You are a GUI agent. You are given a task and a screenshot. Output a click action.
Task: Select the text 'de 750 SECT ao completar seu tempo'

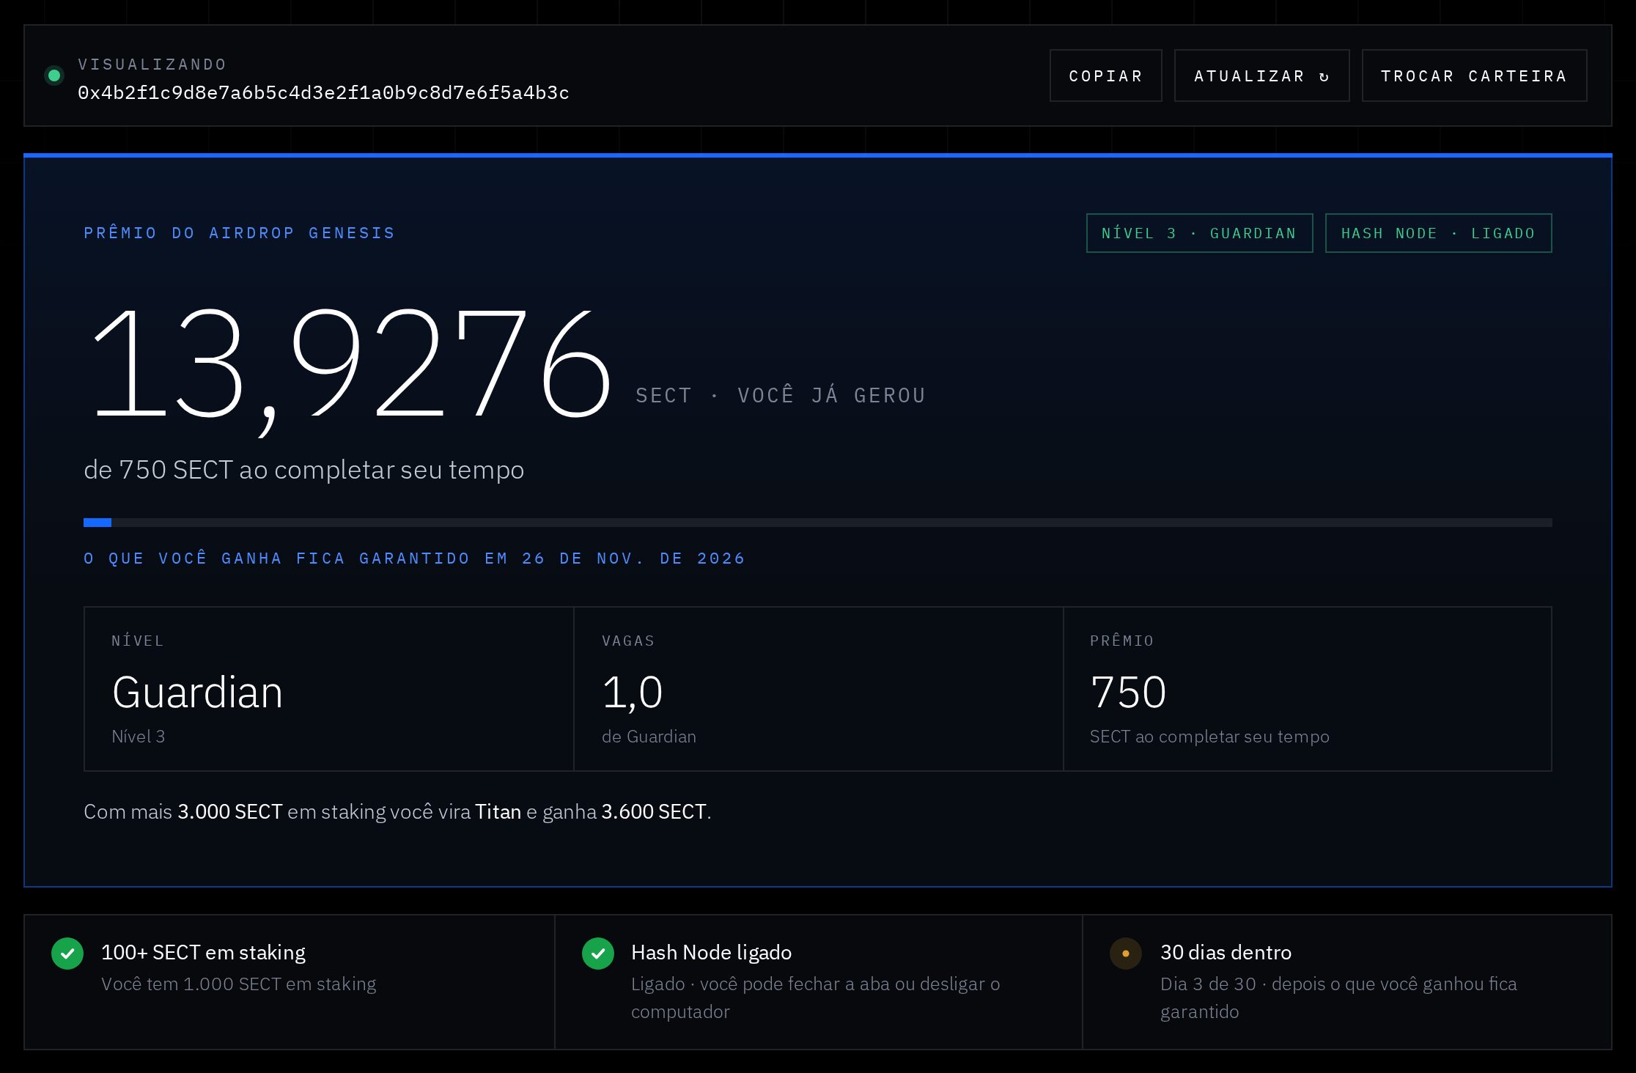[303, 470]
